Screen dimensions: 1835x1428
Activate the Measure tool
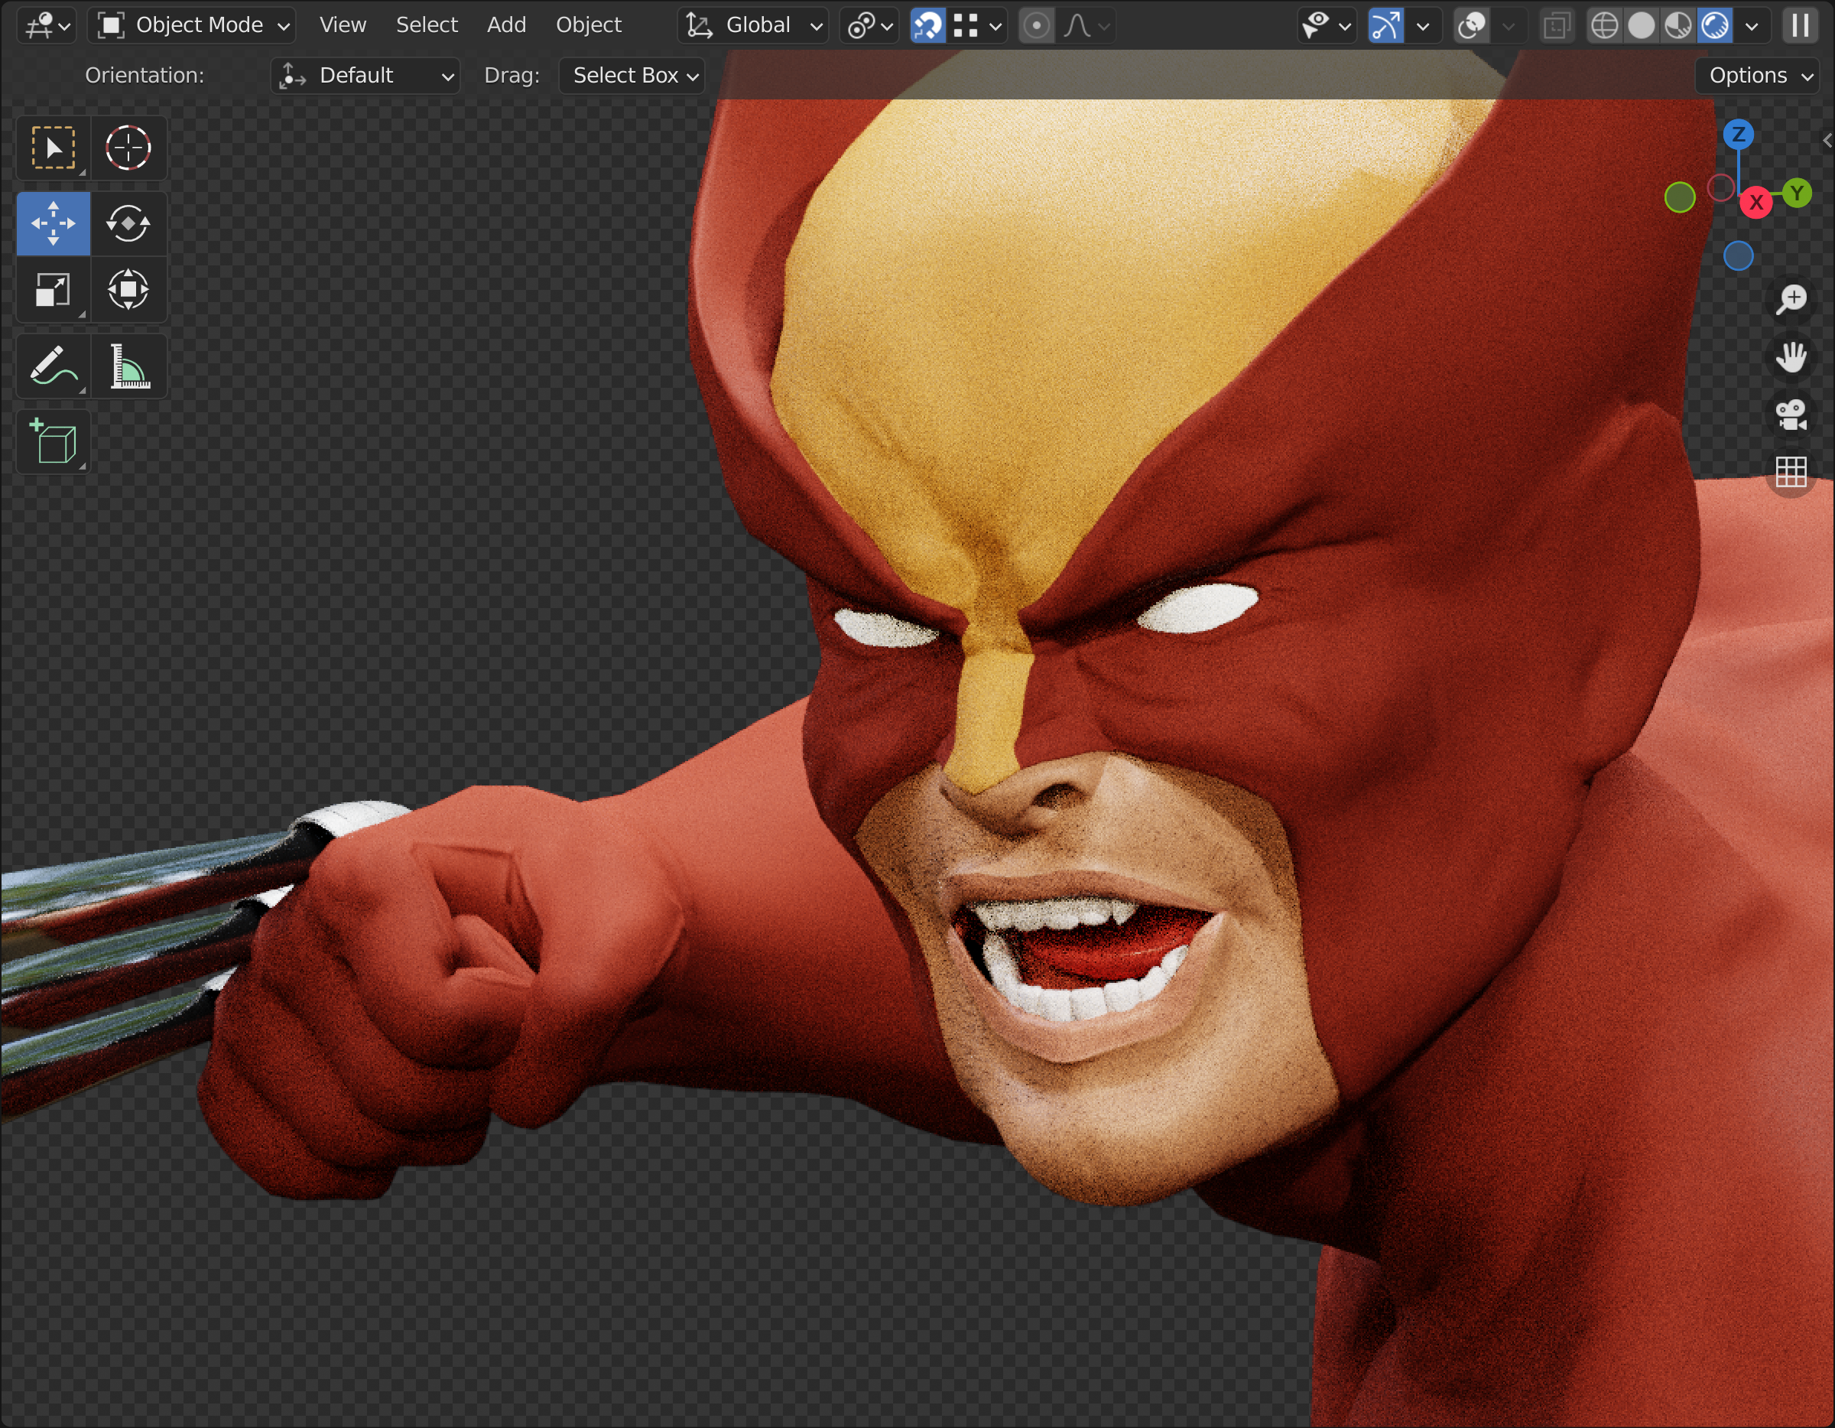[128, 366]
